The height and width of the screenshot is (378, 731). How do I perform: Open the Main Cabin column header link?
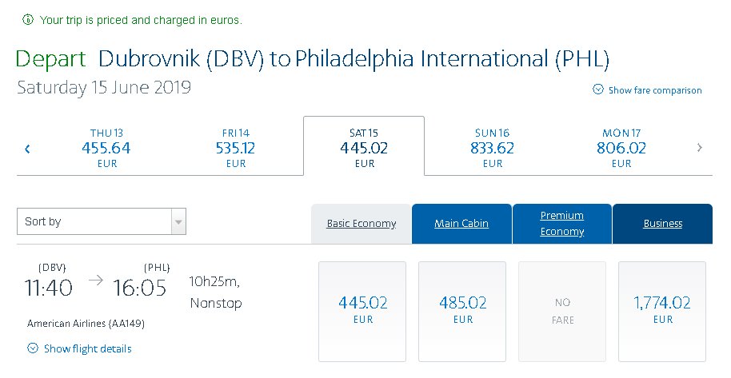coord(461,224)
